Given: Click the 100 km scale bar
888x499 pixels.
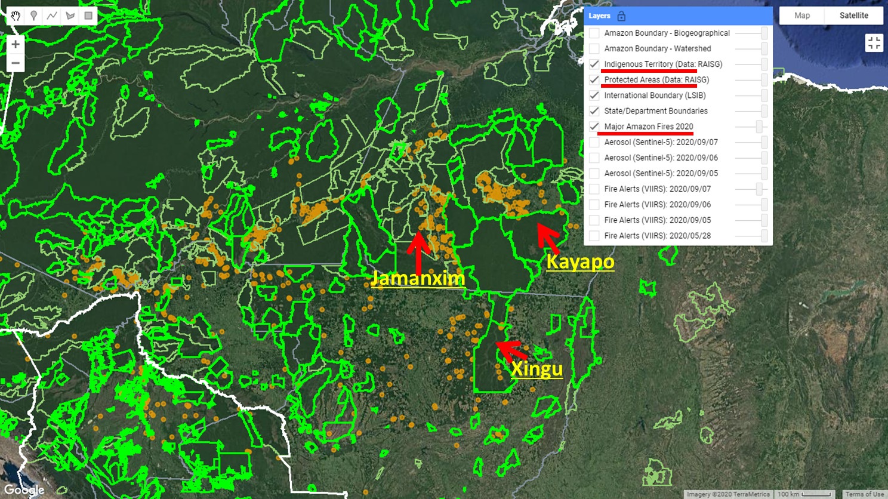Looking at the screenshot, I should (x=804, y=494).
